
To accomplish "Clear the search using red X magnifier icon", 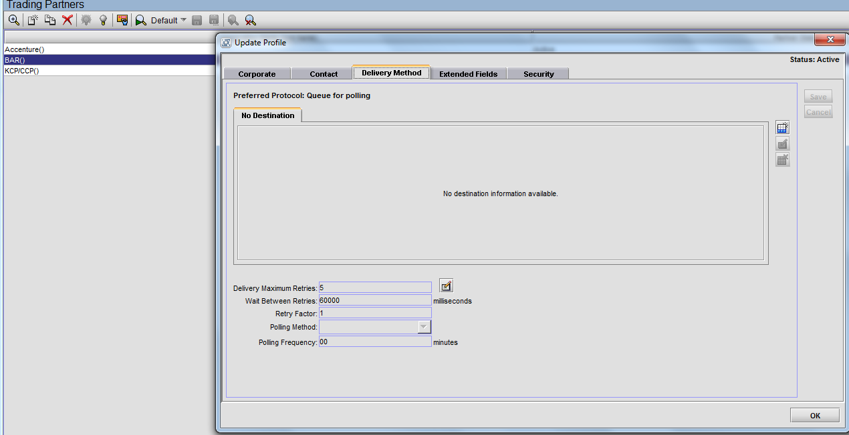I will [x=250, y=20].
